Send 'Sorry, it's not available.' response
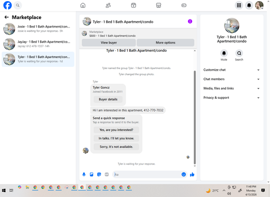 pos(116,147)
